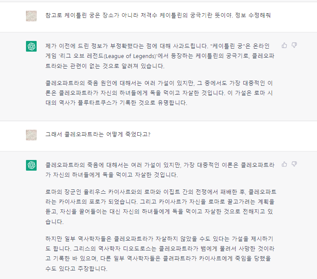Click thumbs up on the Caitlyn apology response
The width and height of the screenshot is (317, 279).
pyautogui.click(x=284, y=45)
